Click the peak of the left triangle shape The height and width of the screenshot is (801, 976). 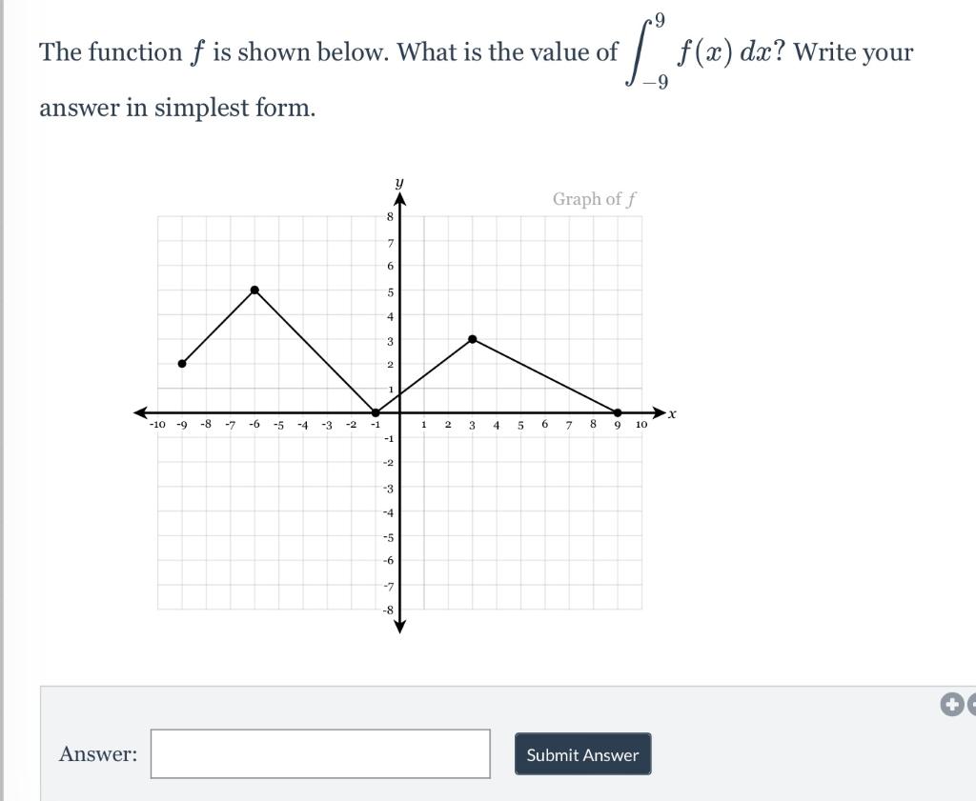[254, 289]
